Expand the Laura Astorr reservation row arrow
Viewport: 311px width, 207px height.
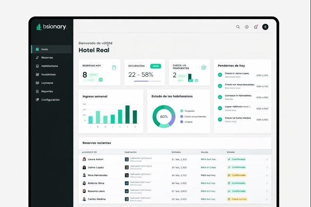267,159
